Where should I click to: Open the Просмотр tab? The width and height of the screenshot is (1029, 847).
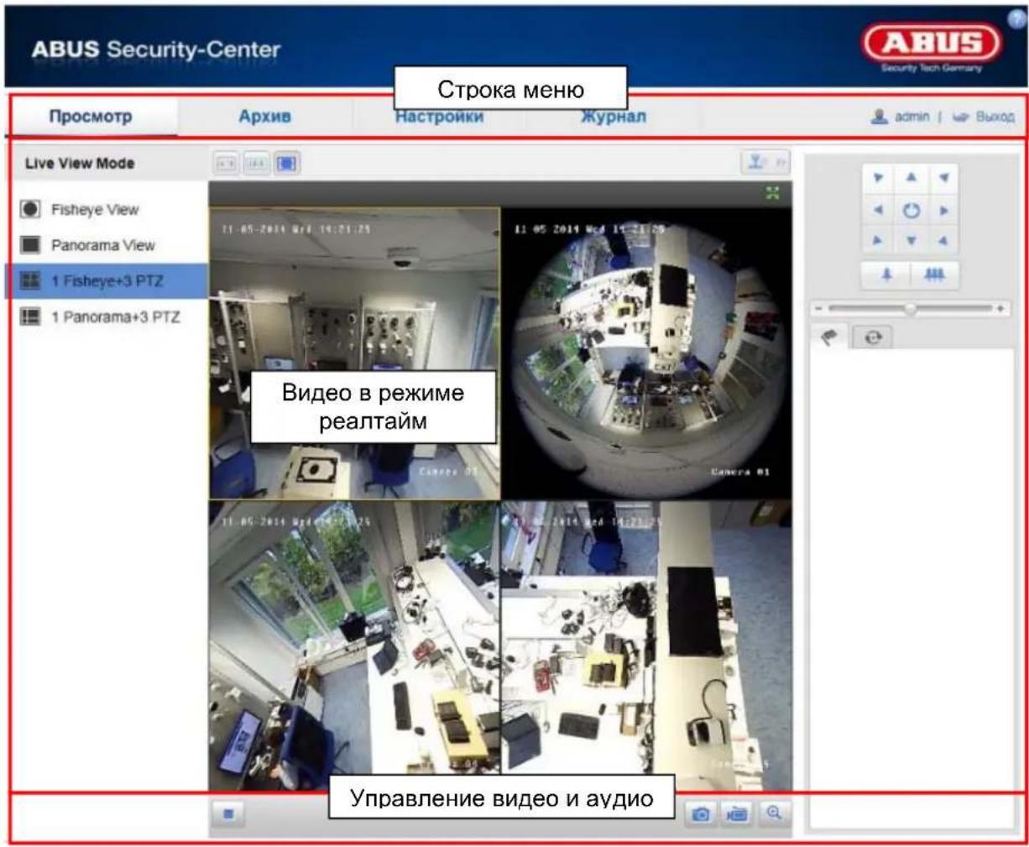[91, 117]
